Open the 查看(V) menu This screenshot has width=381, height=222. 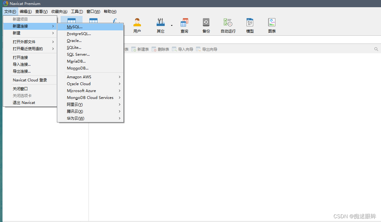(x=41, y=12)
